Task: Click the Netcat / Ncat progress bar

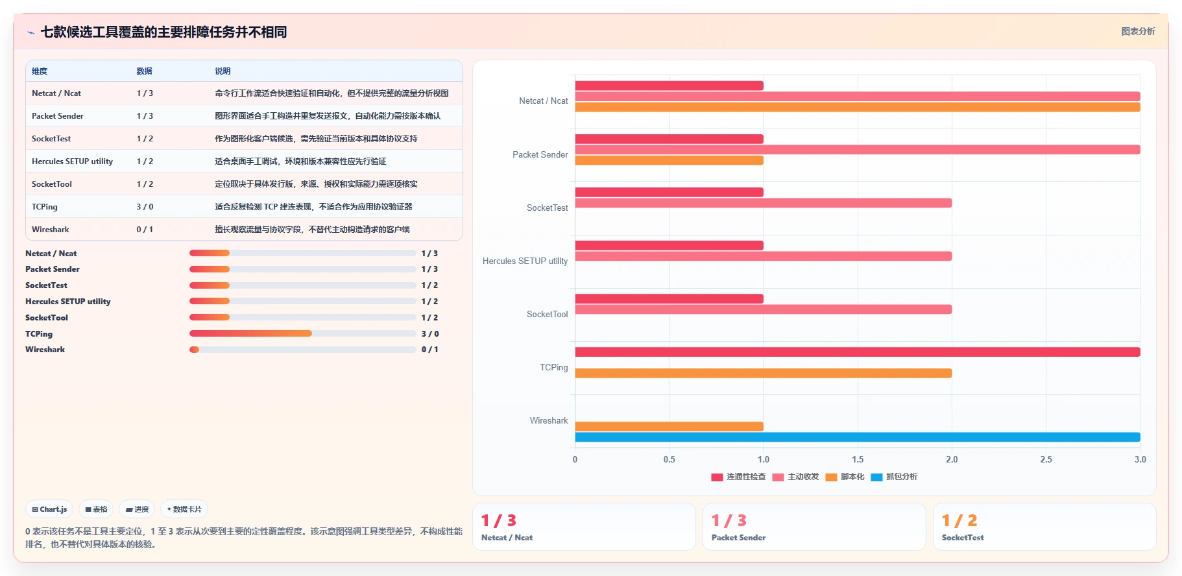Action: coord(302,253)
